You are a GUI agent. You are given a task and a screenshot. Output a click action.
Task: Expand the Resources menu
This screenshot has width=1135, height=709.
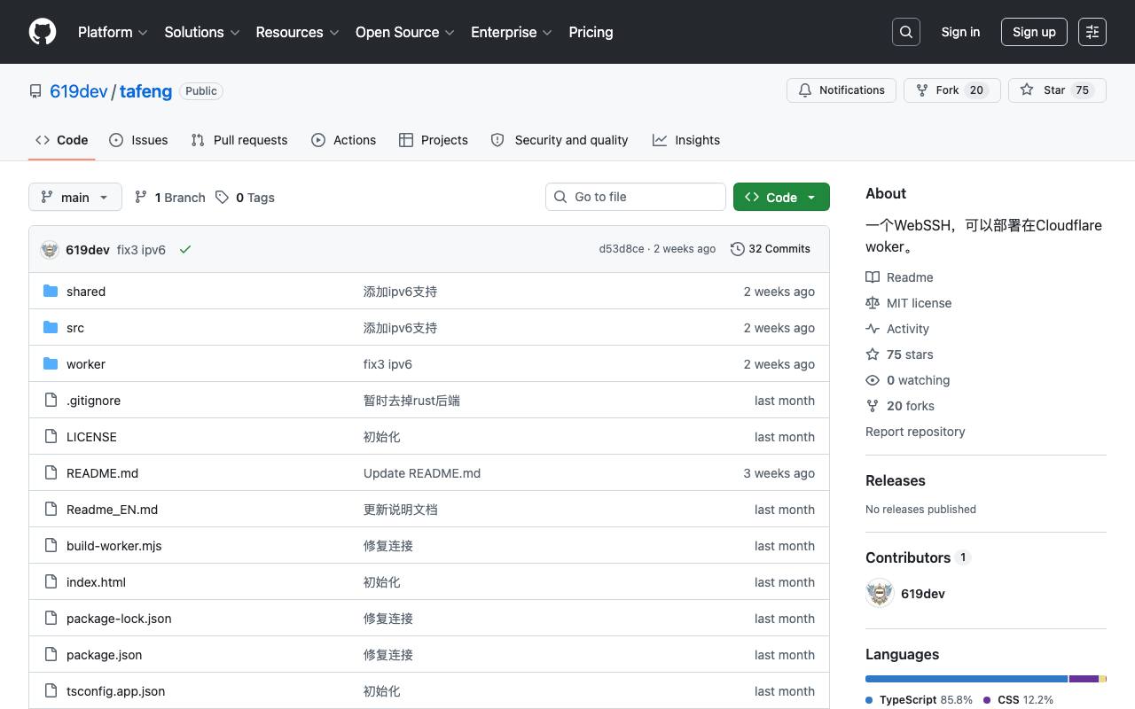point(298,32)
